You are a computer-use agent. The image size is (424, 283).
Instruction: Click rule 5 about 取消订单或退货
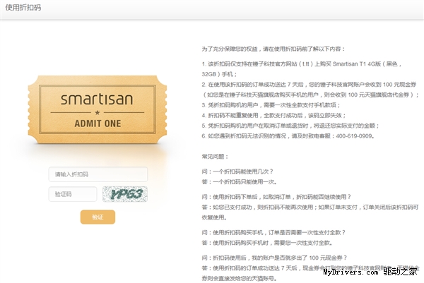290,126
